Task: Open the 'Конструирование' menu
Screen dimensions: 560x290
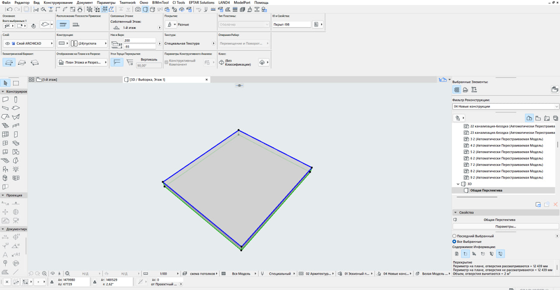Action: pos(58,3)
